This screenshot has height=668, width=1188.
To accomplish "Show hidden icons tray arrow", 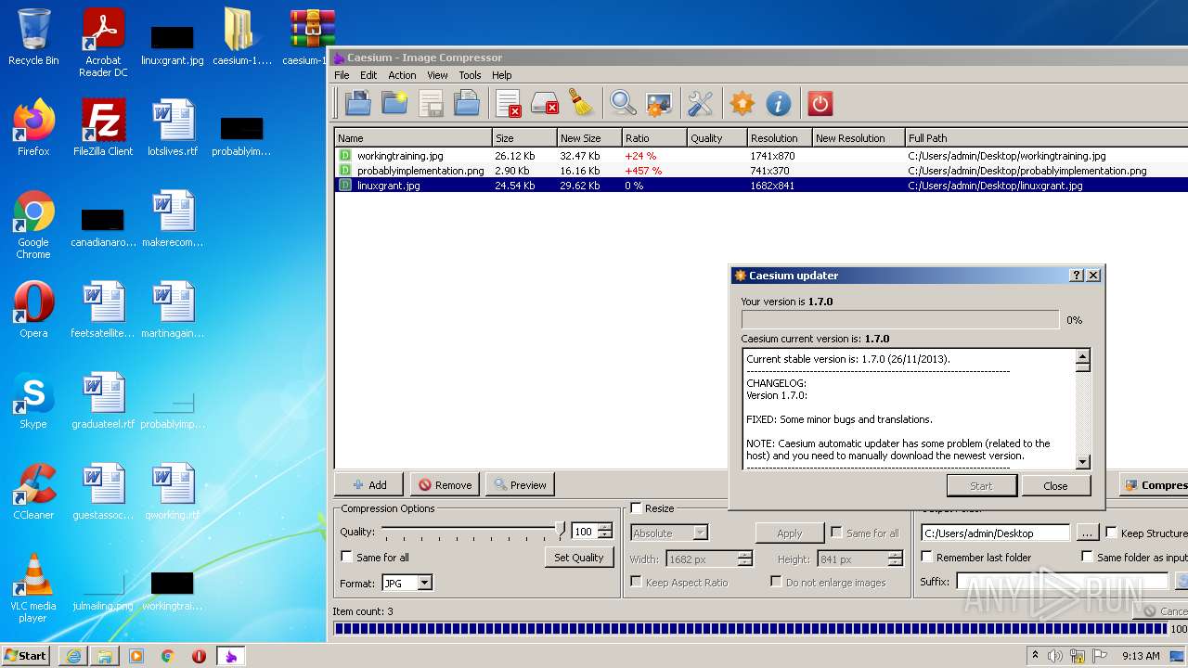I will coord(1035,655).
